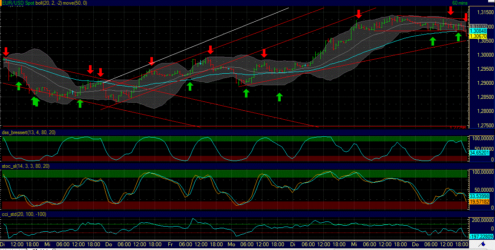Click the first red down-arrow signal on the left

[x=6, y=51]
